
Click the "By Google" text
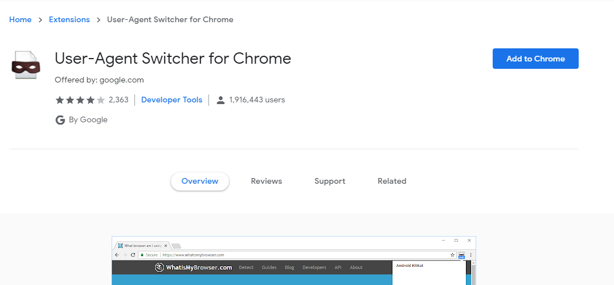88,119
